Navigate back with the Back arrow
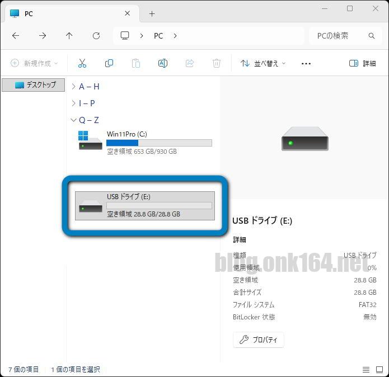Image resolution: width=389 pixels, height=377 pixels. point(16,36)
